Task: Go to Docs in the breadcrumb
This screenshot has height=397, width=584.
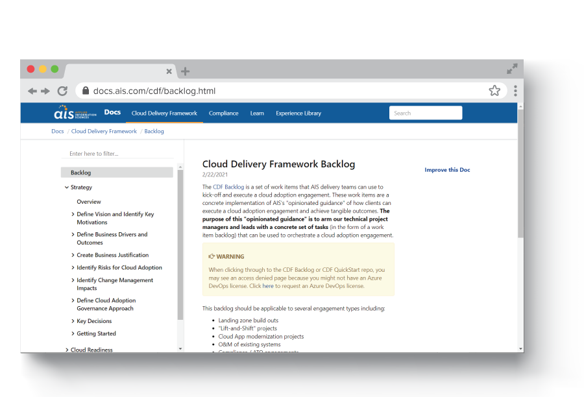Action: (x=57, y=131)
